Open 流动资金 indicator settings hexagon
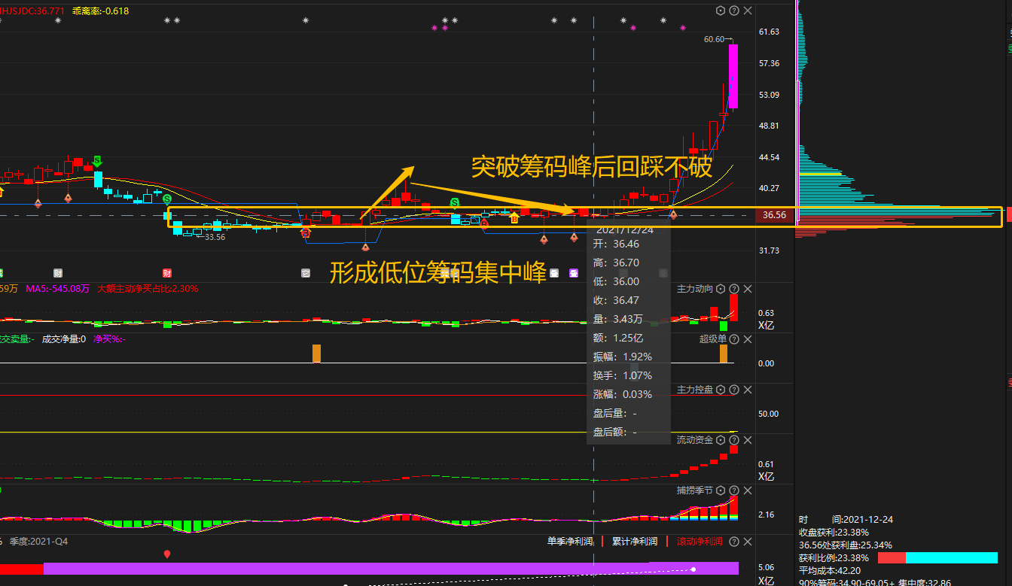This screenshot has height=586, width=1012. [721, 440]
